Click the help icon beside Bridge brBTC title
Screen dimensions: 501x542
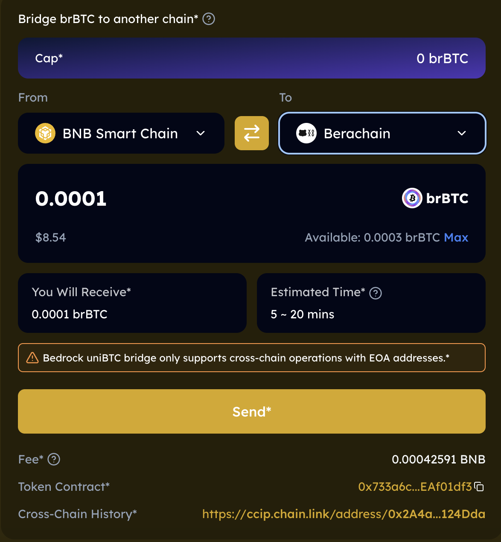click(x=209, y=19)
